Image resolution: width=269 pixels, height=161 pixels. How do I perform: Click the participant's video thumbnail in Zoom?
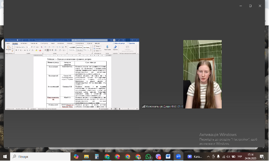coord(202,74)
